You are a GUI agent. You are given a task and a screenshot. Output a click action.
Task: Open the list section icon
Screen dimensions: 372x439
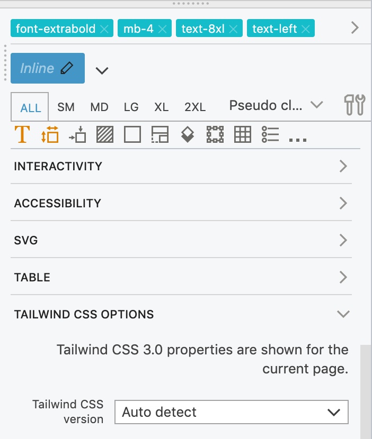pyautogui.click(x=270, y=134)
